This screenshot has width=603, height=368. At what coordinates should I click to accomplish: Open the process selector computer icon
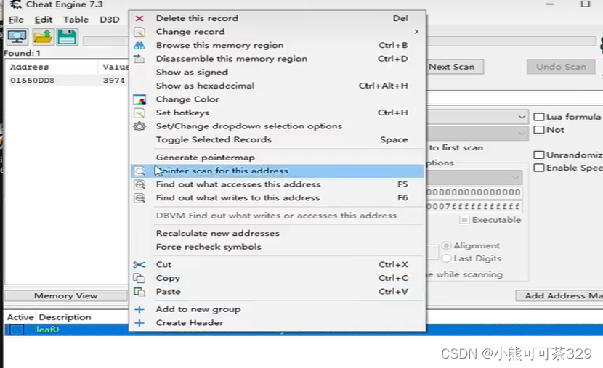[17, 37]
